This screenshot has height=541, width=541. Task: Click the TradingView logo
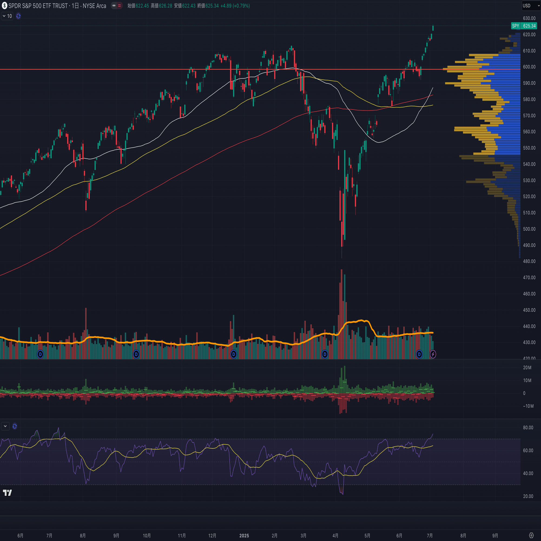(x=7, y=493)
